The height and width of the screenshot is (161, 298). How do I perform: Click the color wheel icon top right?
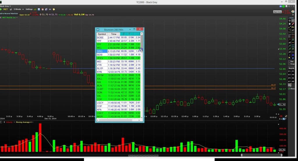[x=293, y=12]
